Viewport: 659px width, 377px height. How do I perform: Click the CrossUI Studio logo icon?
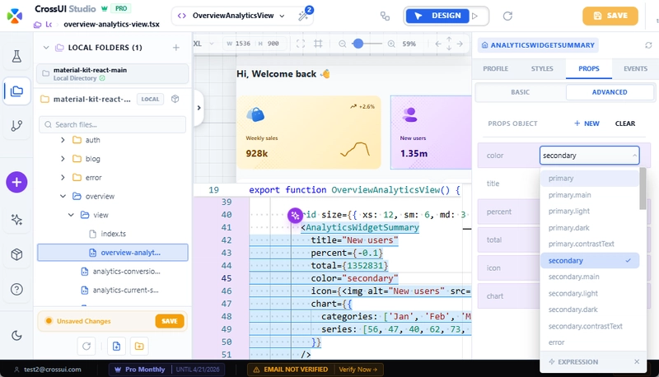point(15,16)
